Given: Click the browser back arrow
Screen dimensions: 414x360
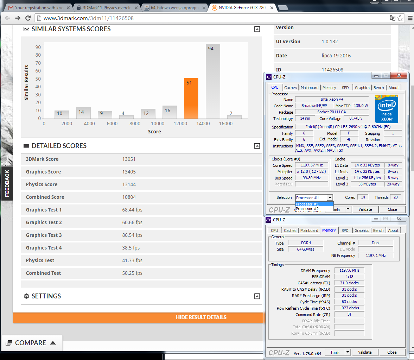Looking at the screenshot, I should tap(8, 18).
